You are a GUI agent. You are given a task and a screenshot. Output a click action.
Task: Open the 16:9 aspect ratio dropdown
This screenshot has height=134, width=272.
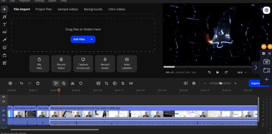(x=242, y=72)
